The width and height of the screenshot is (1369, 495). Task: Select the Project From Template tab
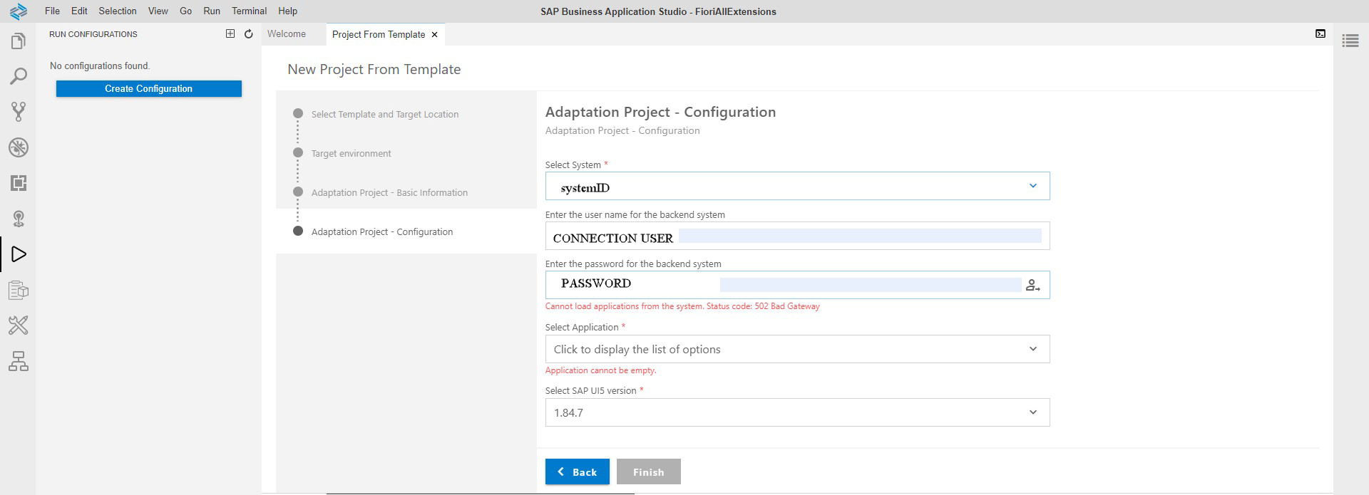379,34
